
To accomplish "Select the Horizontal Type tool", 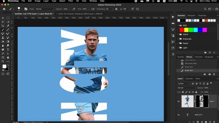I will 8,50.
